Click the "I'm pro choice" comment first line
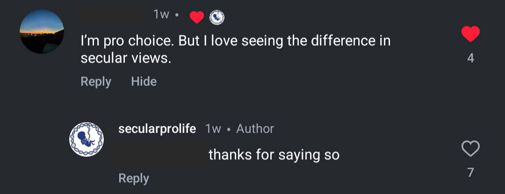Viewport: 505px width, 194px height. [235, 41]
